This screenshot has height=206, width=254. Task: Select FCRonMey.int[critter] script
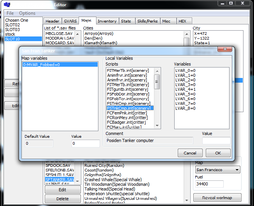[127, 118]
